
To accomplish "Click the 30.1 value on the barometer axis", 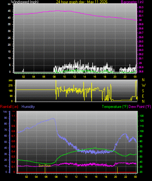I will tap(141, 16).
